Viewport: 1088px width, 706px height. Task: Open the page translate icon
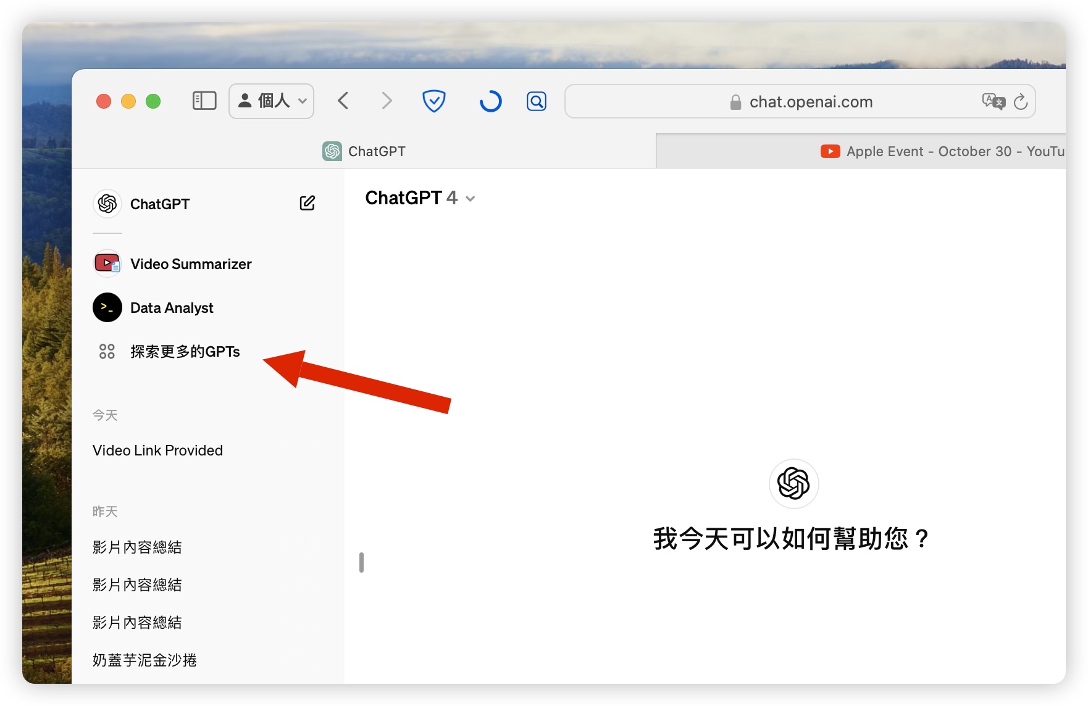click(994, 101)
